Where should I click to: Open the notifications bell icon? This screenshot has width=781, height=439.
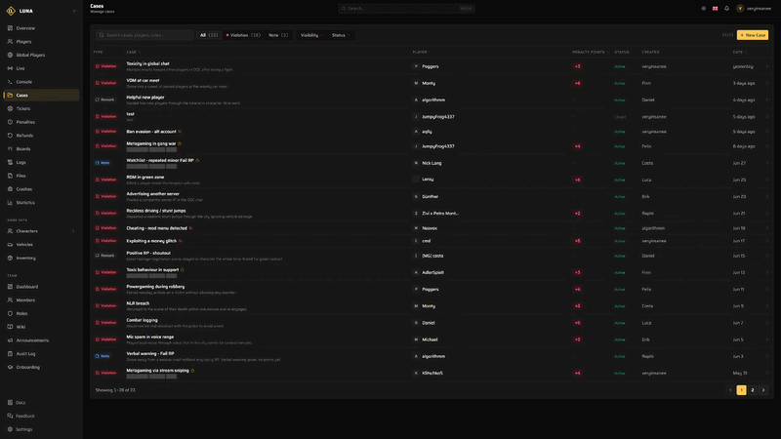[726, 9]
